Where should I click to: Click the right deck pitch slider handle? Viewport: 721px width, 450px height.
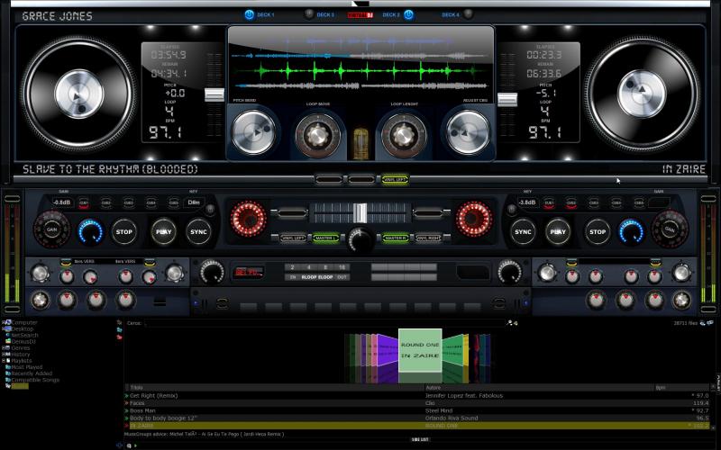point(507,100)
